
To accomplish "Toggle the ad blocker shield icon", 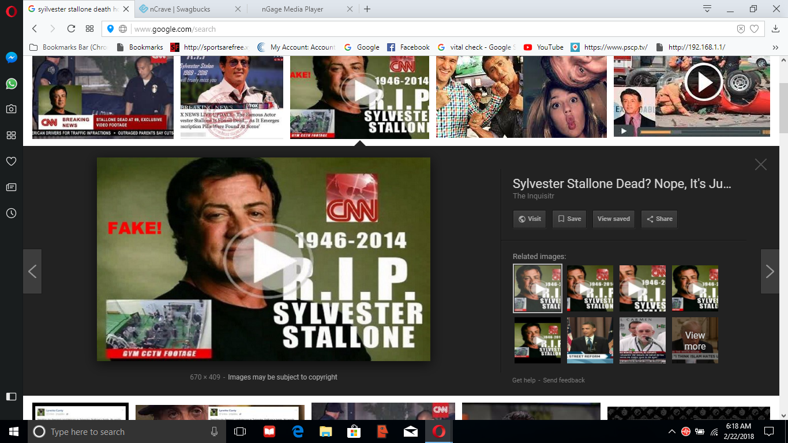I will 741,29.
